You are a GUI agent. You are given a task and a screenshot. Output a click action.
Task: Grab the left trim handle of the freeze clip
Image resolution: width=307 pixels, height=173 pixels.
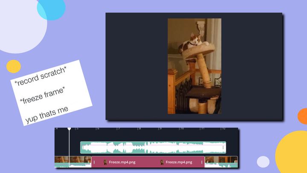[x=94, y=162]
